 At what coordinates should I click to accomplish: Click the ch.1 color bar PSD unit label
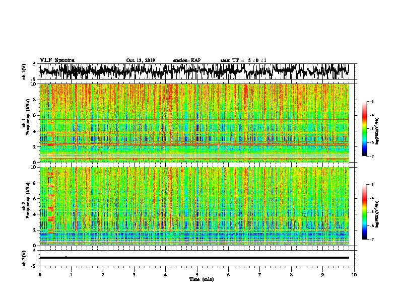coord(377,131)
